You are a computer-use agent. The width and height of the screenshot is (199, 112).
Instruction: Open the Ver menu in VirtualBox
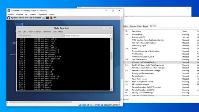coord(26,15)
